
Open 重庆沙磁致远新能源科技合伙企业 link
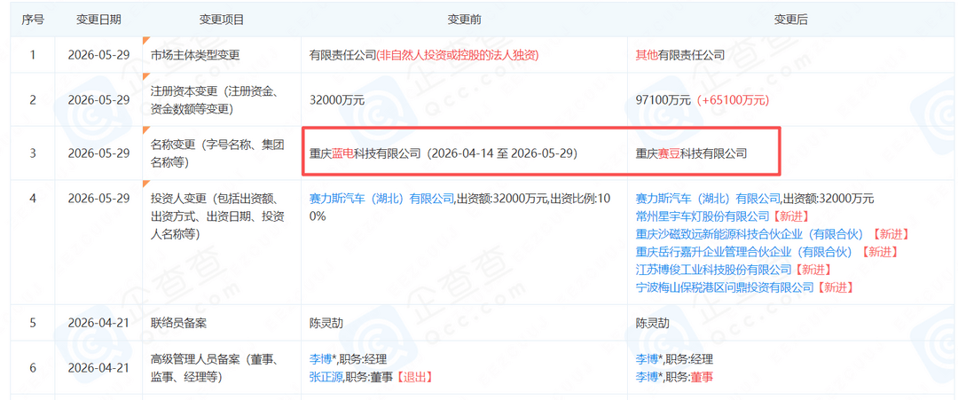tap(749, 234)
